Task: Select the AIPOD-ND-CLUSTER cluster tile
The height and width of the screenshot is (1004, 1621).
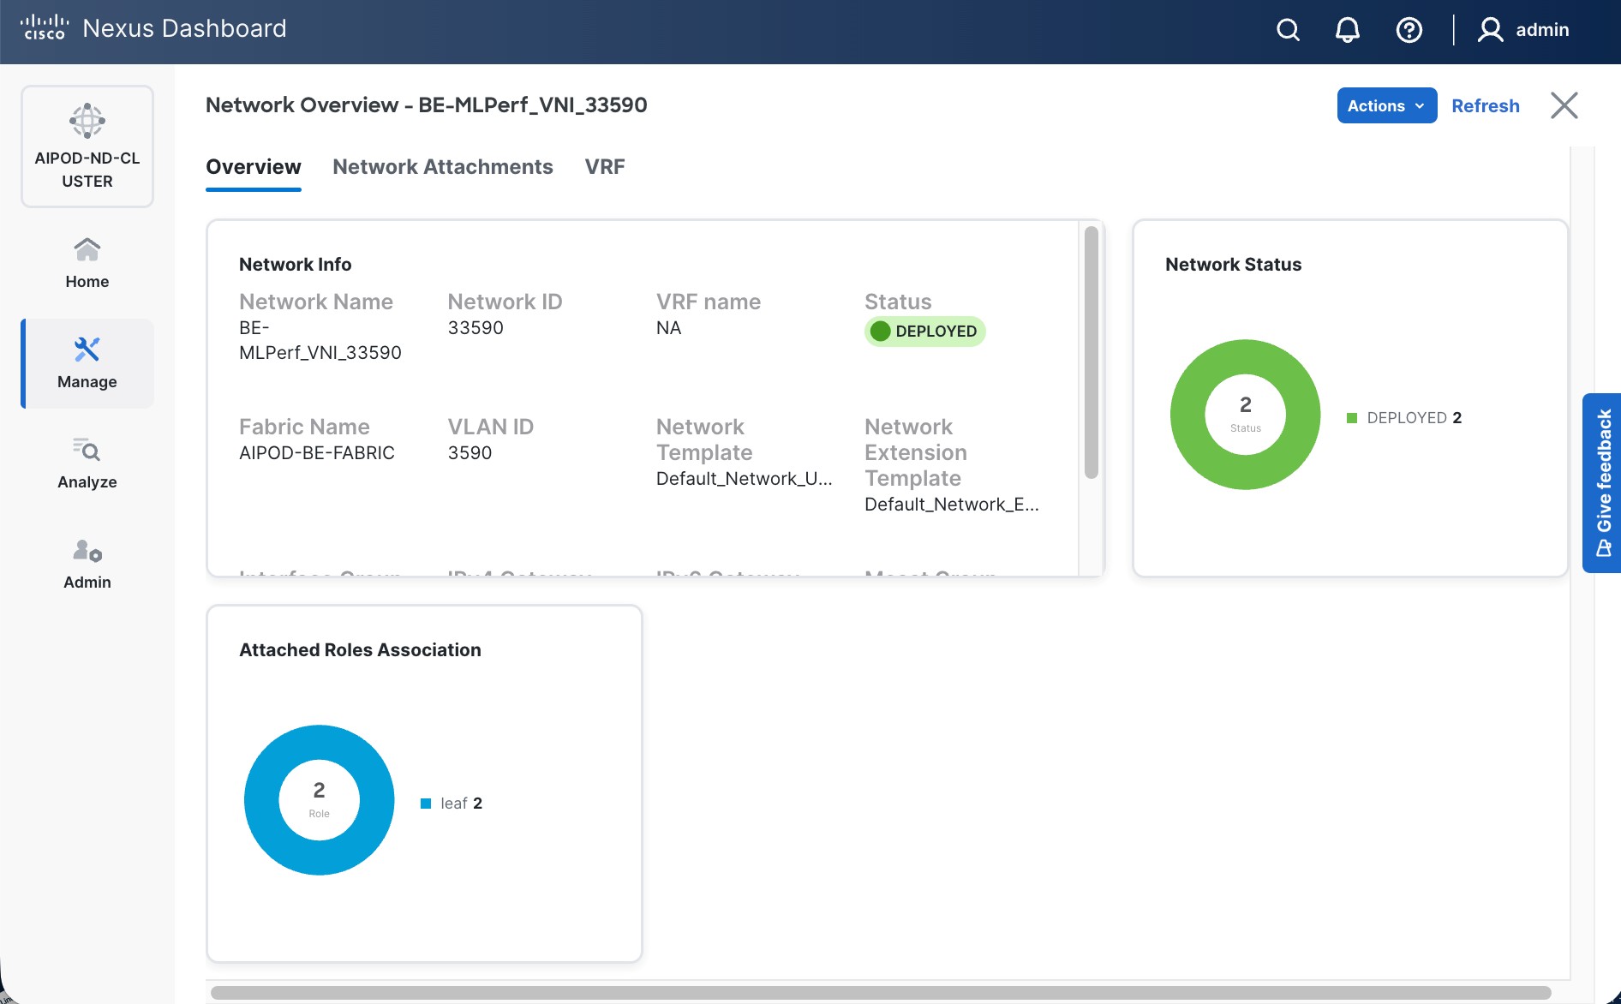Action: tap(87, 146)
